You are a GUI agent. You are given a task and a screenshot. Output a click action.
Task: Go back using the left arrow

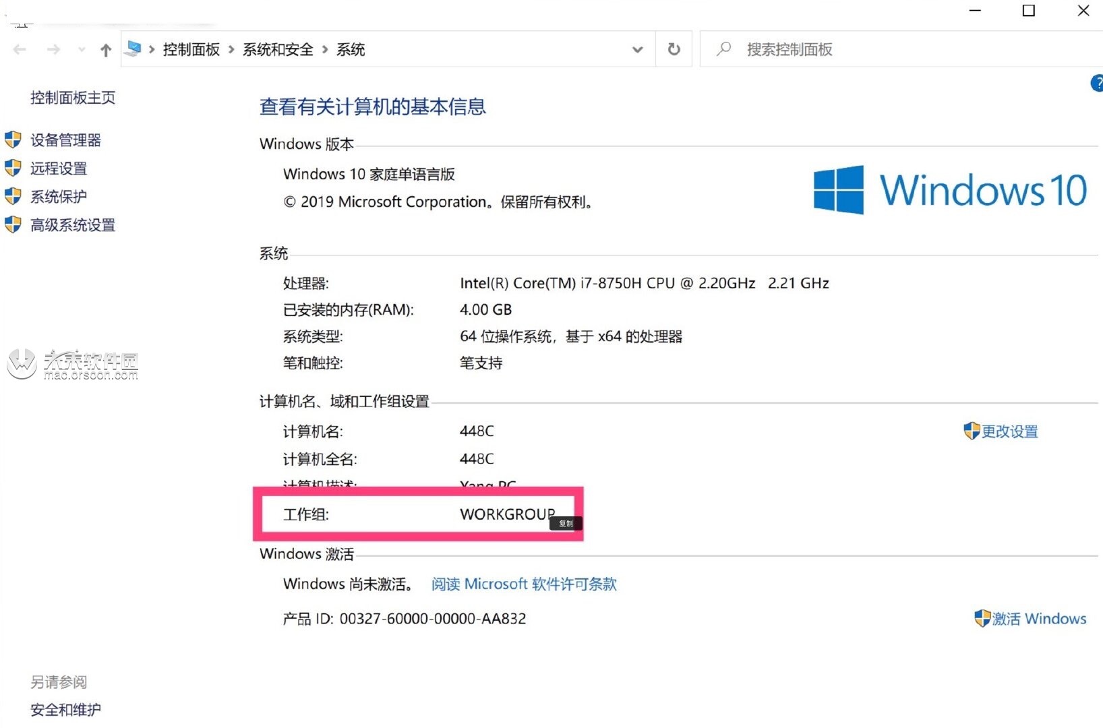click(x=20, y=49)
